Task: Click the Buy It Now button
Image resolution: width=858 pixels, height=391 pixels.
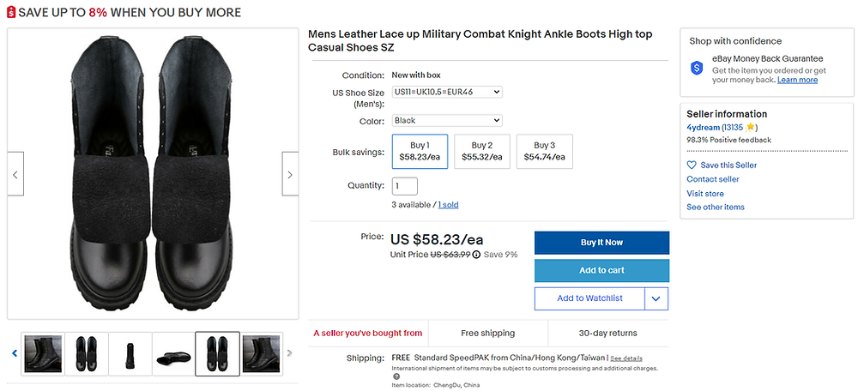Action: [x=601, y=243]
